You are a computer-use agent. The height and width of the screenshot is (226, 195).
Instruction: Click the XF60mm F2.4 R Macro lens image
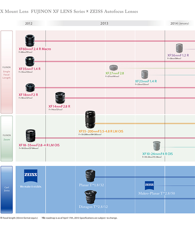pyautogui.click(x=29, y=40)
